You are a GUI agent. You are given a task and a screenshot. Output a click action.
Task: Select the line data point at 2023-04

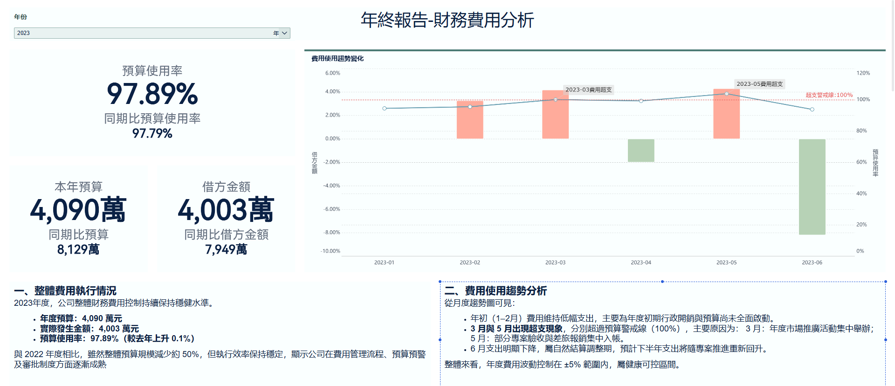tap(641, 101)
